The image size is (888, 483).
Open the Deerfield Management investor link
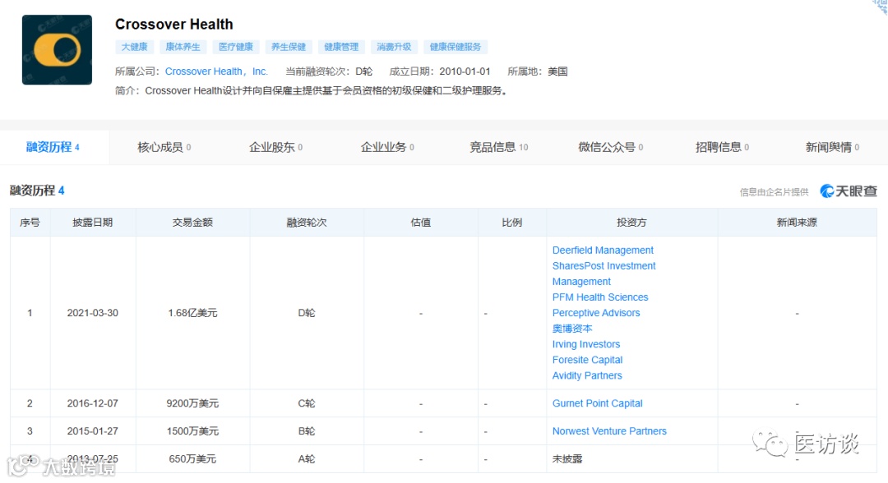pyautogui.click(x=603, y=250)
